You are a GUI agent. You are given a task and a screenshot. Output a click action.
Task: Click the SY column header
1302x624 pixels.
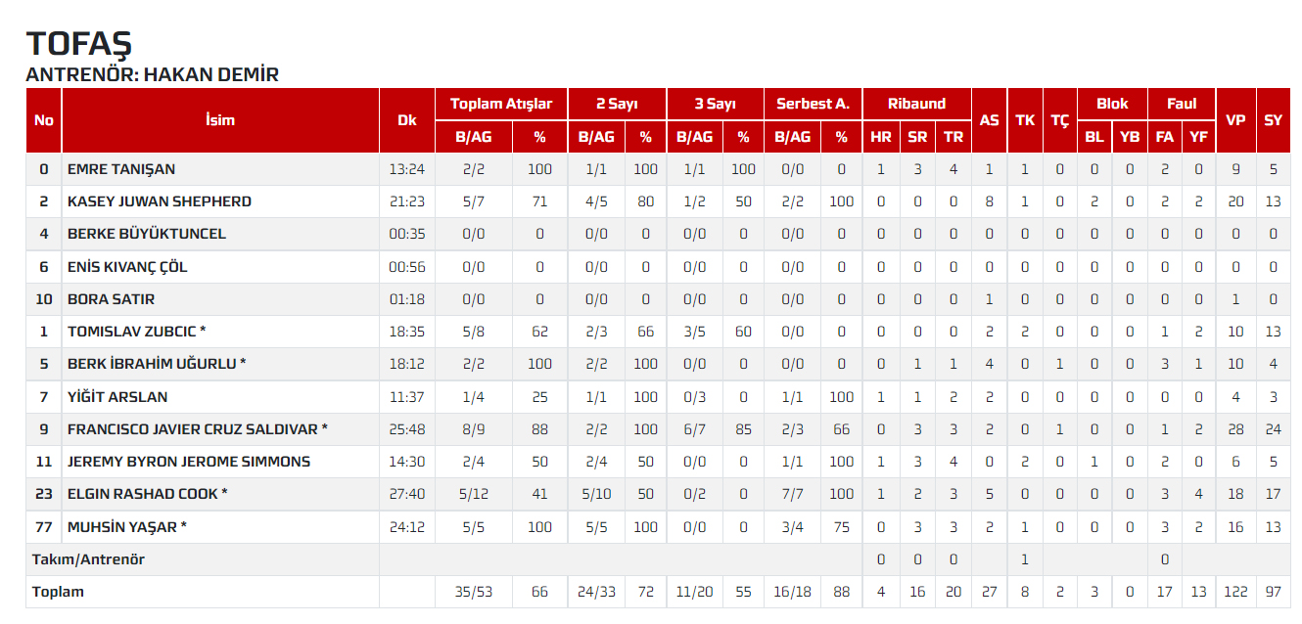(1273, 120)
